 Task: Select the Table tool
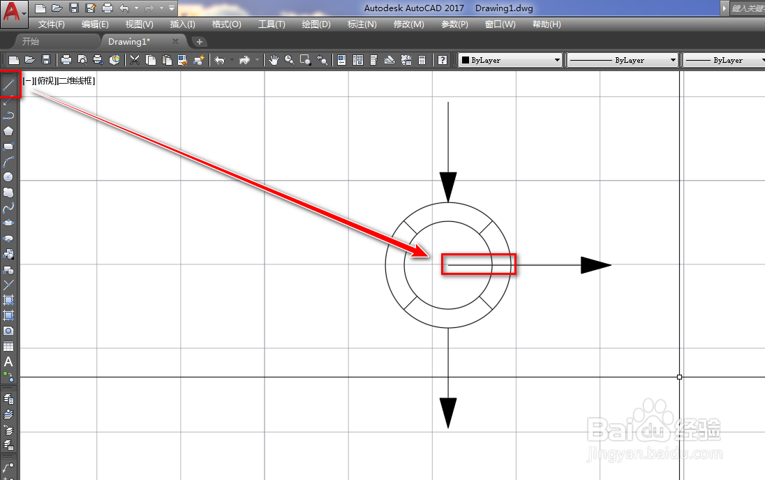pyautogui.click(x=8, y=346)
